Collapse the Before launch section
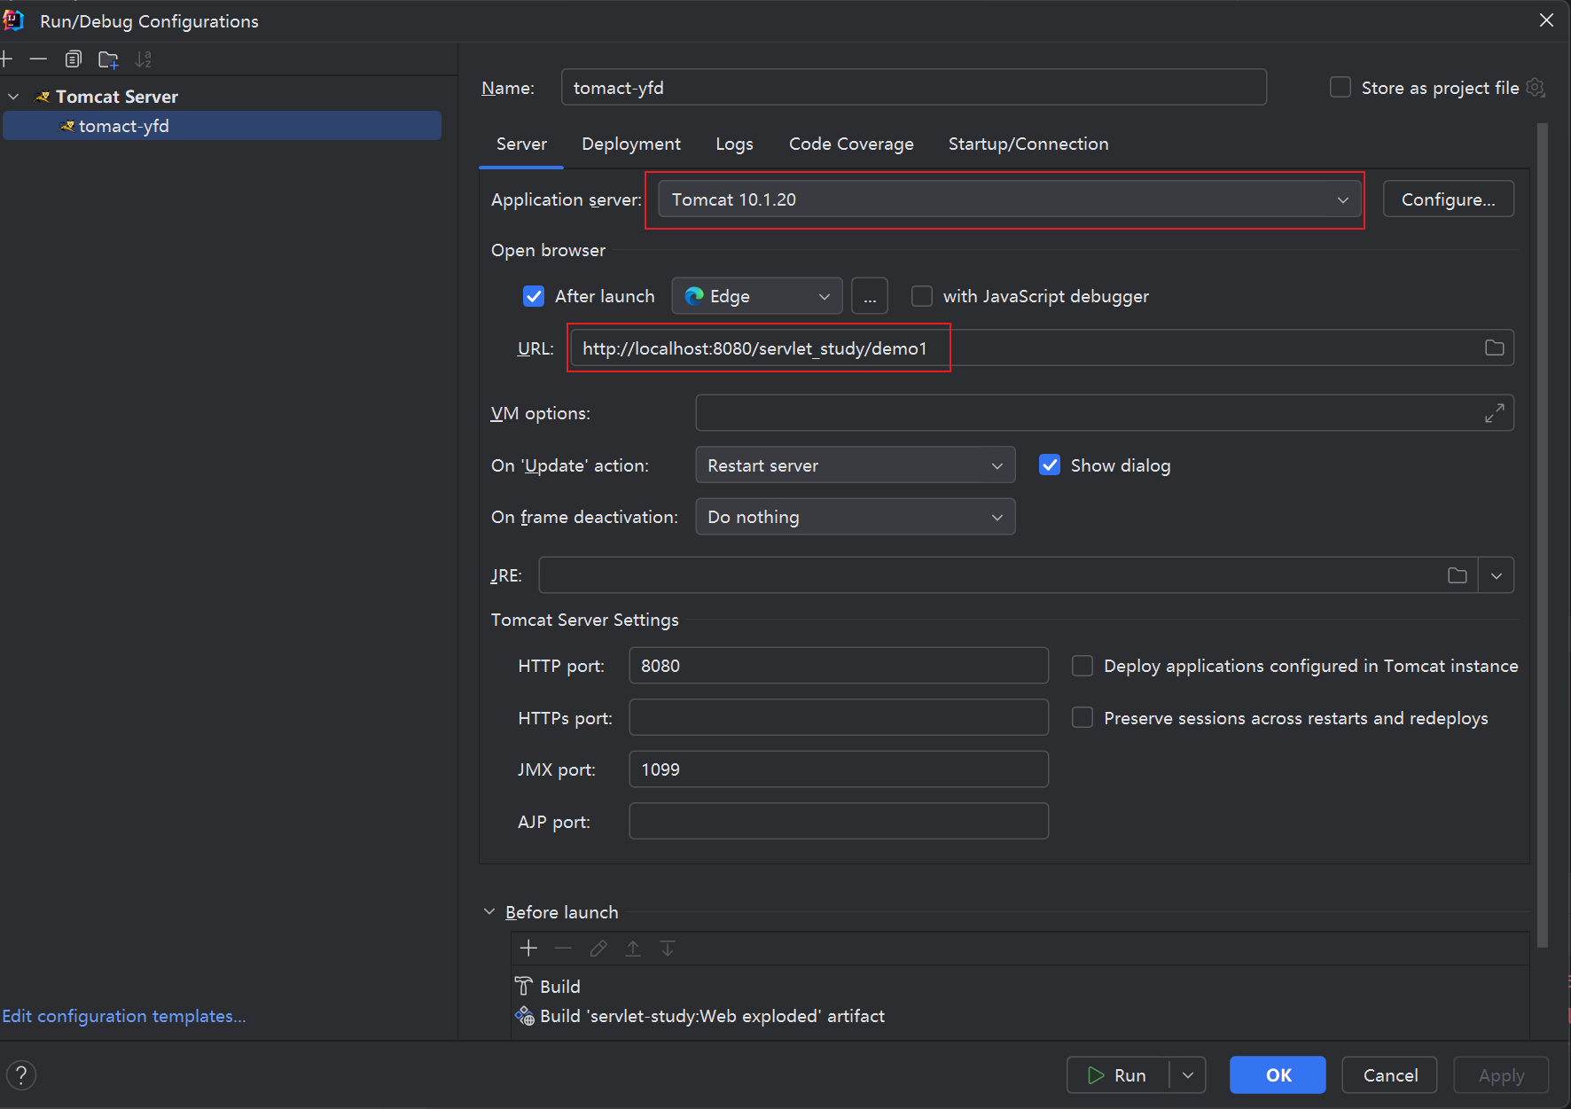The image size is (1571, 1109). (x=489, y=911)
